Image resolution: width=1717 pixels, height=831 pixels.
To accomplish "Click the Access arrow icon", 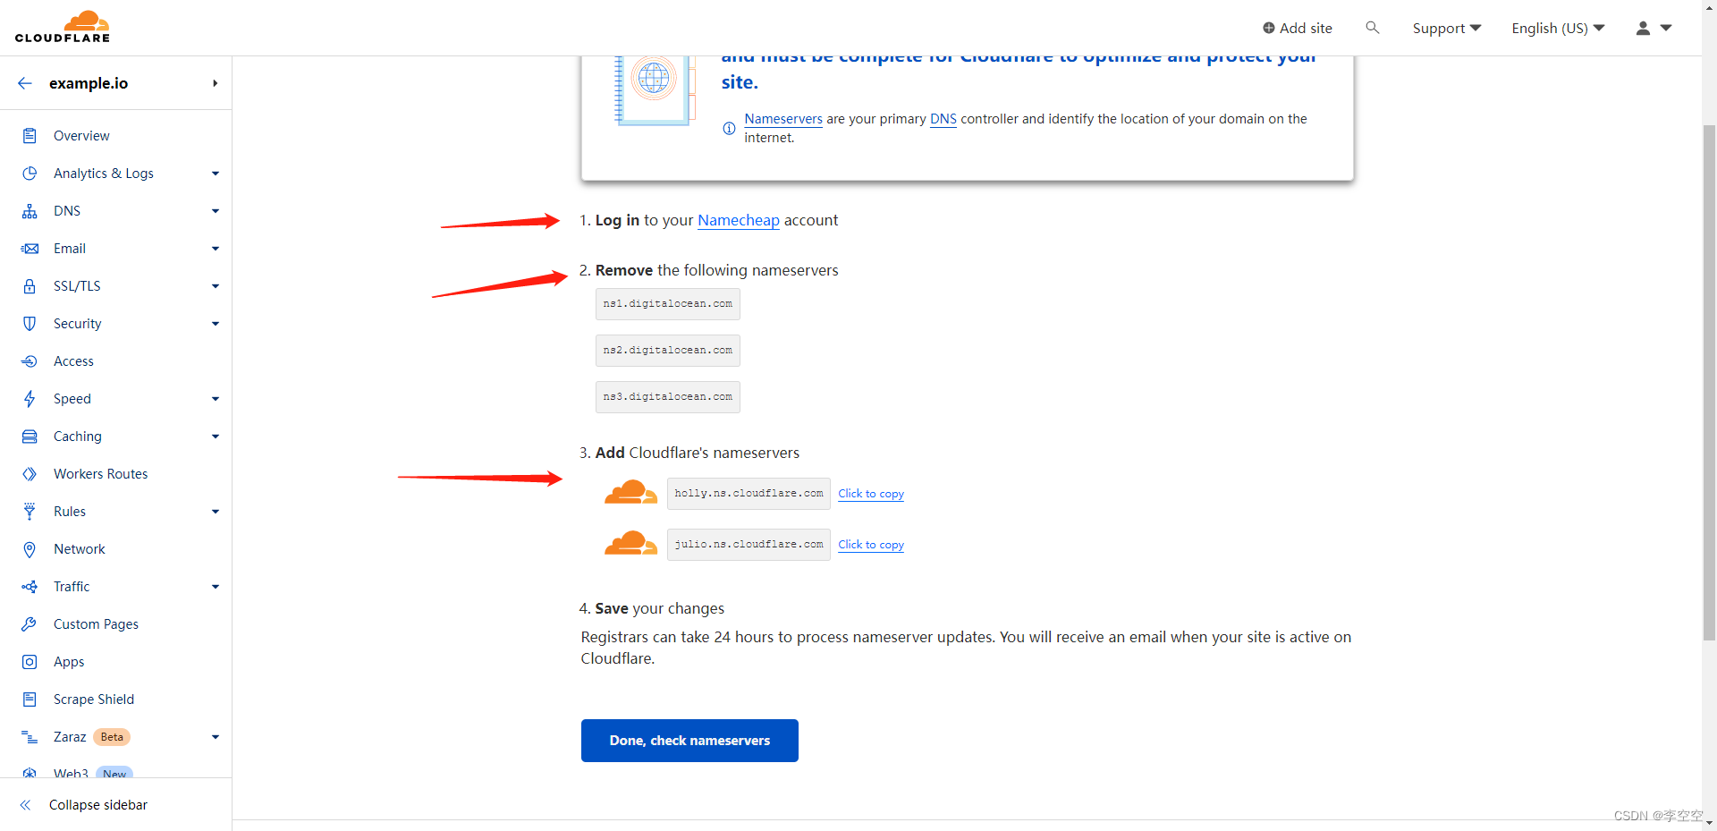I will (30, 361).
